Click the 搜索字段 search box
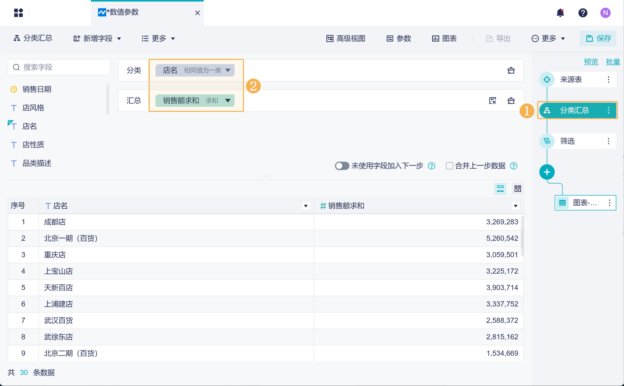Viewport: 624px width, 386px height. (59, 67)
